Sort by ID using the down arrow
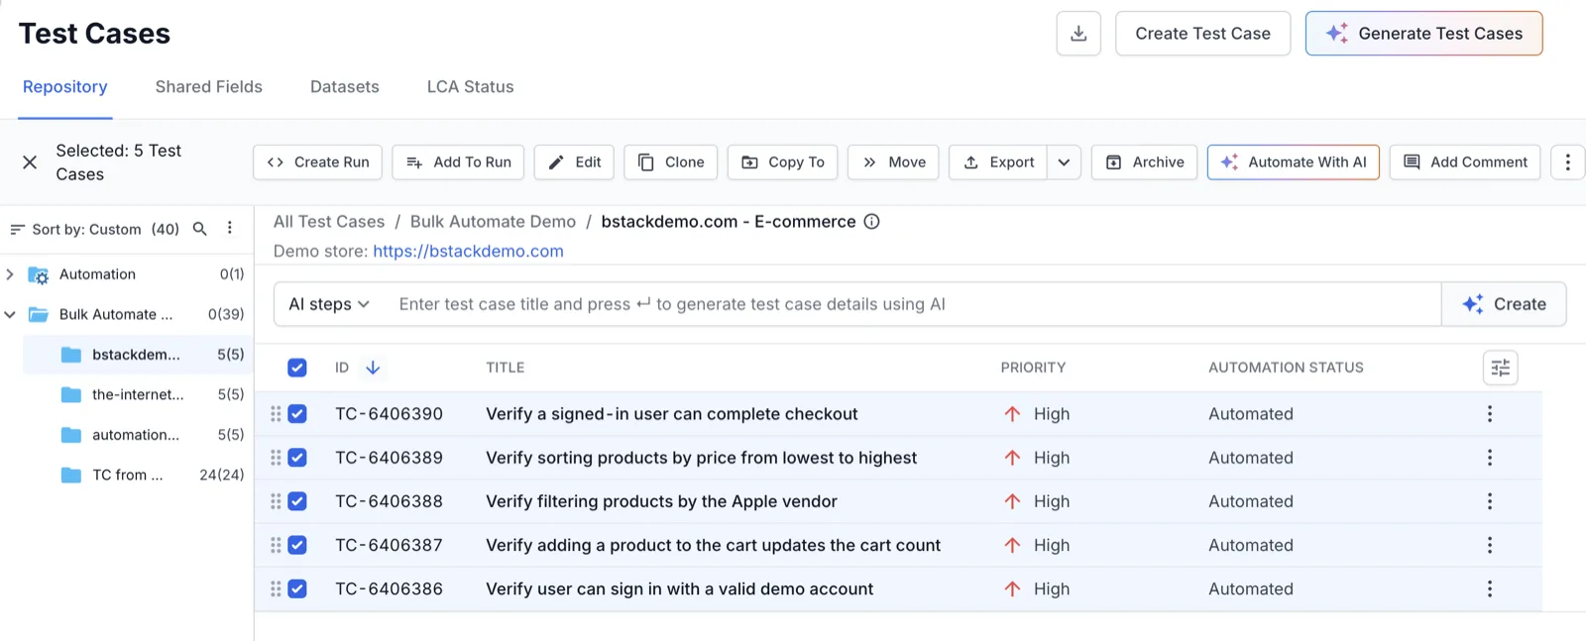The width and height of the screenshot is (1586, 641). click(x=373, y=368)
